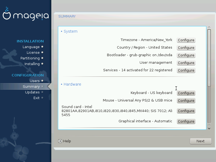Open the Services configuration

coord(186,70)
